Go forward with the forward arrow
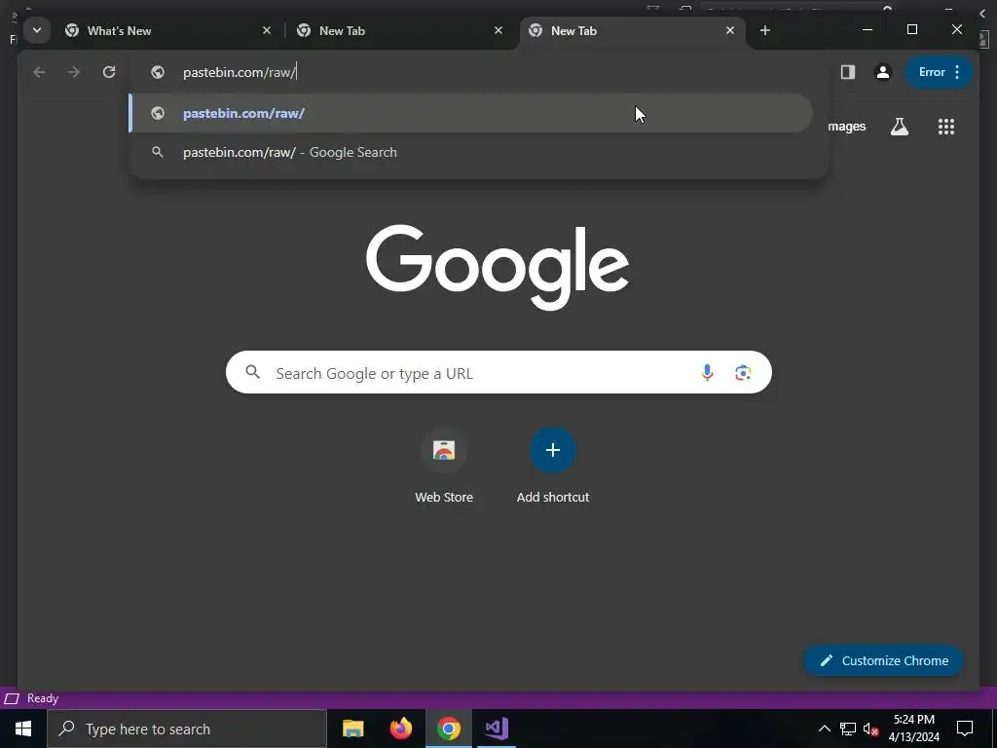The height and width of the screenshot is (748, 997). pyautogui.click(x=74, y=72)
